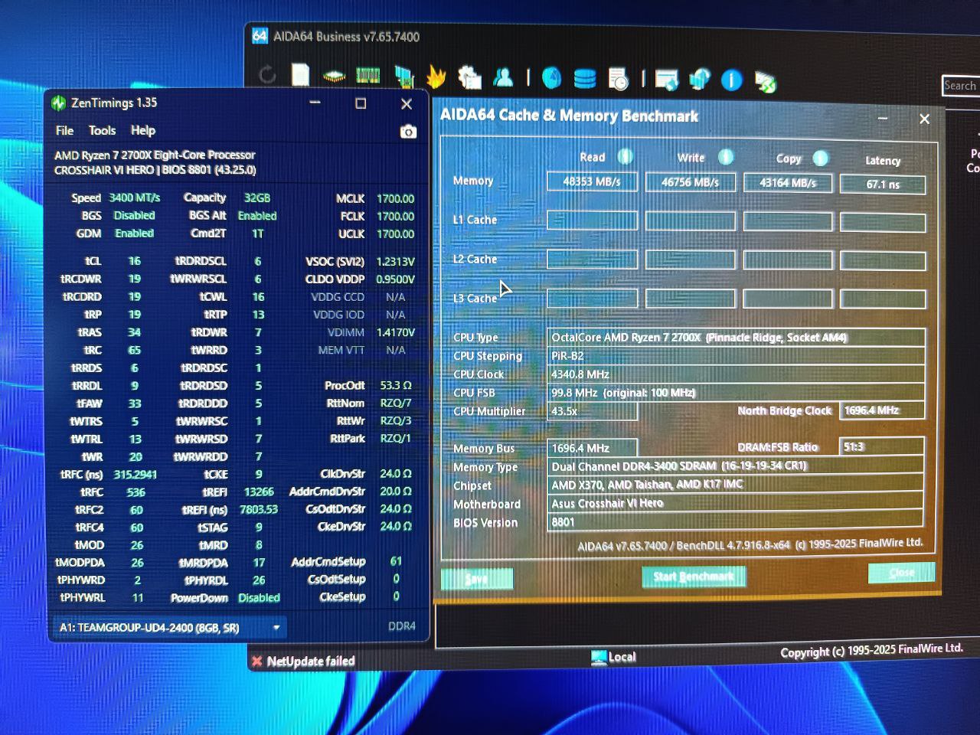Open the green memory module icon
The image size is (980, 735).
point(367,75)
